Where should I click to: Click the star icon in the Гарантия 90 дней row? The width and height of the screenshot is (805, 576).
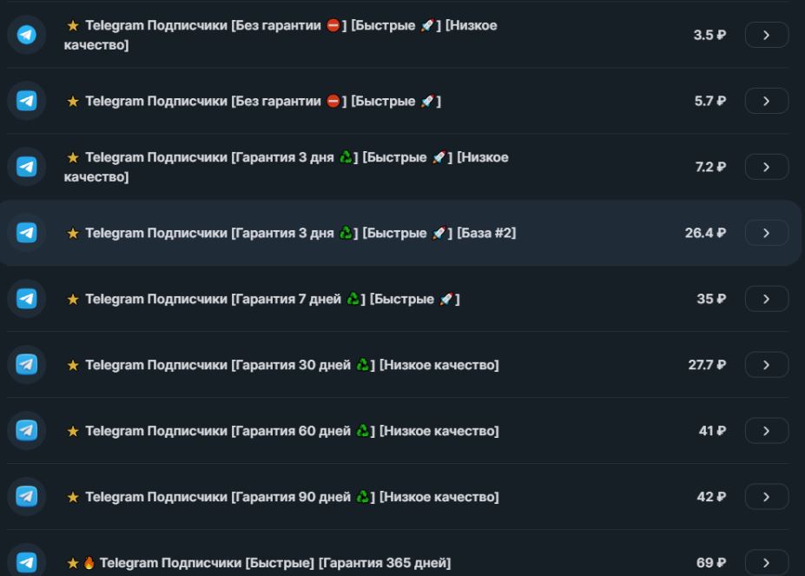[73, 497]
